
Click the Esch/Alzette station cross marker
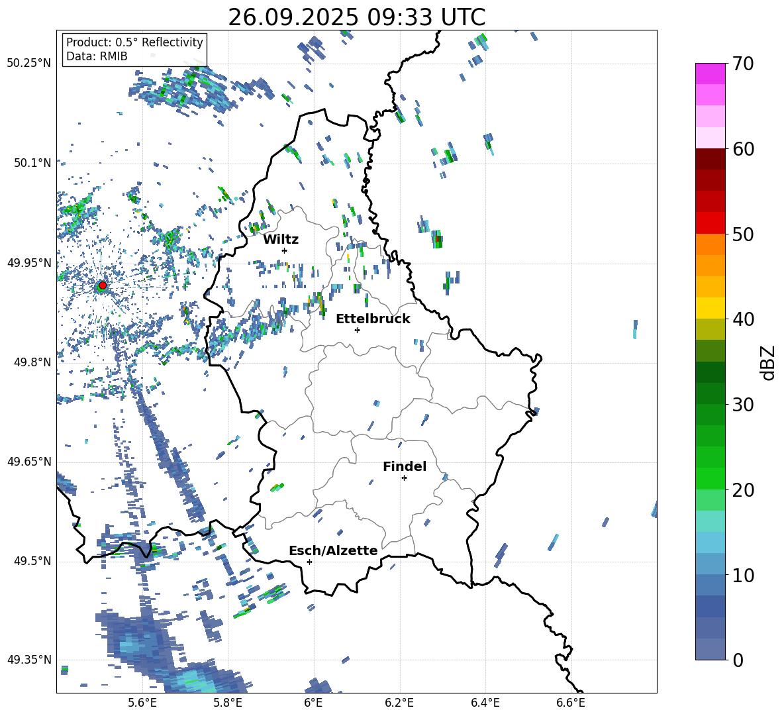[x=309, y=562]
